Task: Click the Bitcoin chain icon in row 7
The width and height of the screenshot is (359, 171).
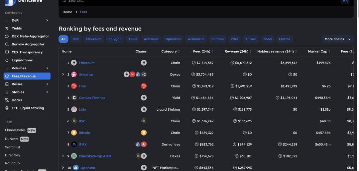Action: coord(144,133)
